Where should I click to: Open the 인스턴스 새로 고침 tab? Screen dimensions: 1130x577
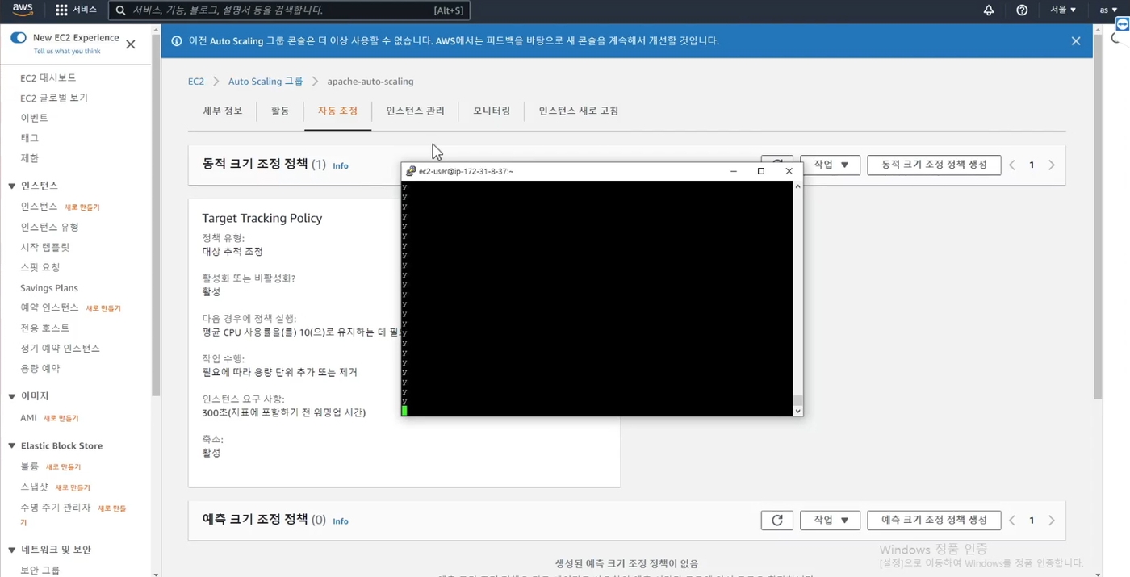(x=579, y=111)
